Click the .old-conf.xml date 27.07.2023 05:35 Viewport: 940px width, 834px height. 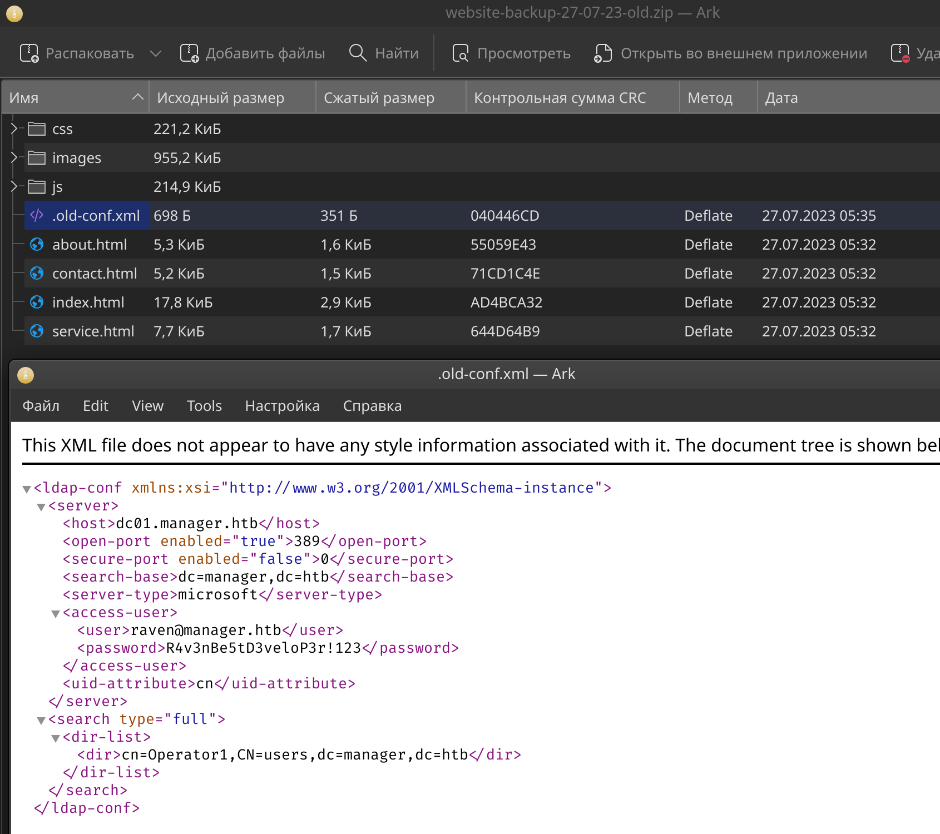click(x=819, y=216)
